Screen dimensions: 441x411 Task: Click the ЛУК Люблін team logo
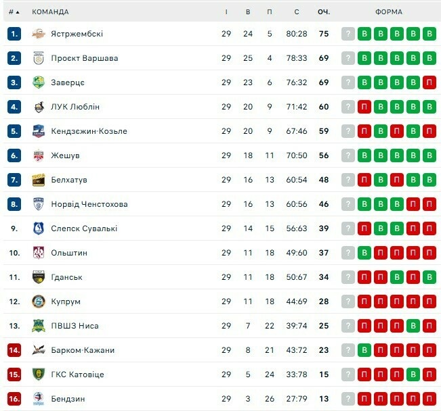point(39,107)
